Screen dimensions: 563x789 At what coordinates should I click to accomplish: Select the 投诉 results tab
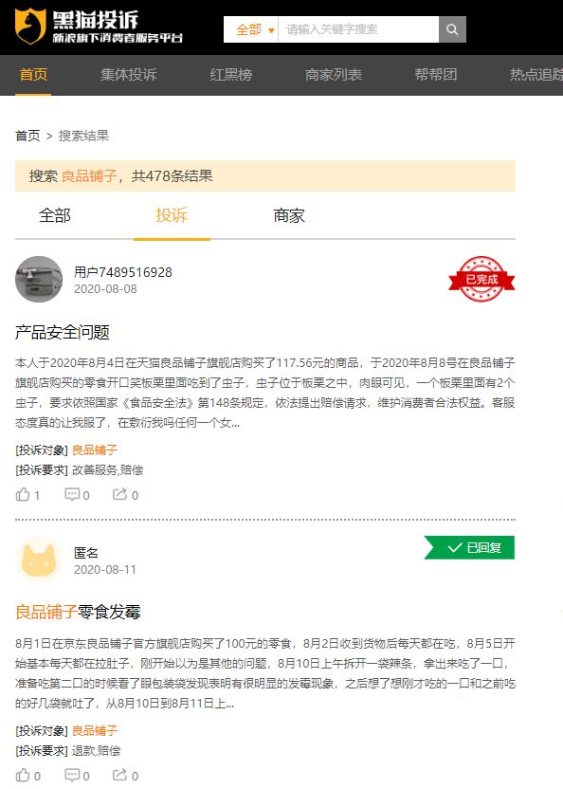click(172, 216)
